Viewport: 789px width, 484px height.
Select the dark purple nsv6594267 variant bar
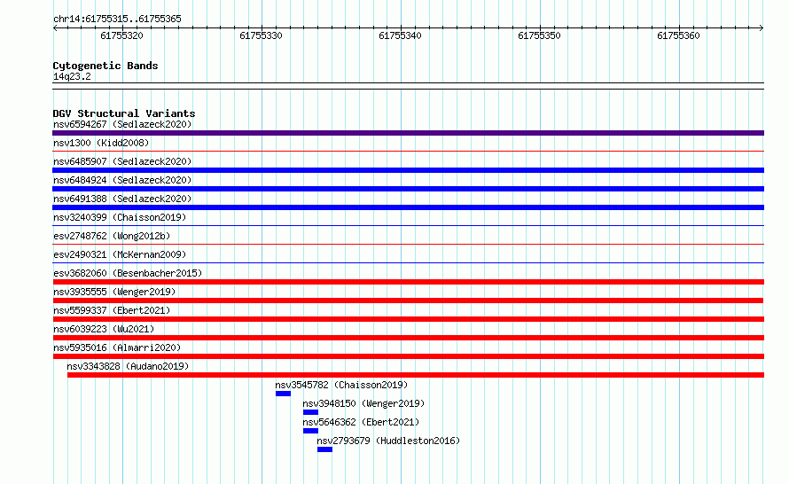tap(408, 133)
